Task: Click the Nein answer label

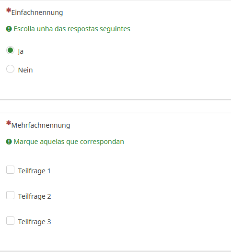Action: [25, 70]
